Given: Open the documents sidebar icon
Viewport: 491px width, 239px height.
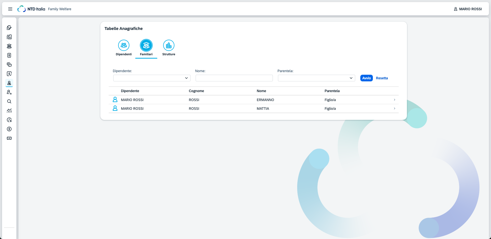Looking at the screenshot, I should 9,37.
